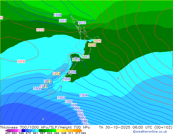This screenshot has height=134, width=173.
Task: Click the blue '1008' label above the '1010' label
Action: point(58,15)
